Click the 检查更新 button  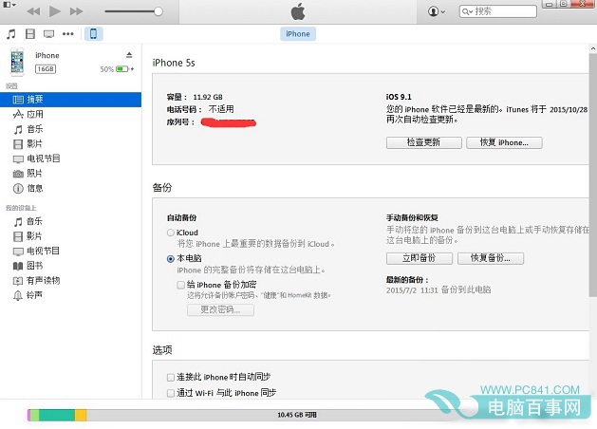point(423,142)
